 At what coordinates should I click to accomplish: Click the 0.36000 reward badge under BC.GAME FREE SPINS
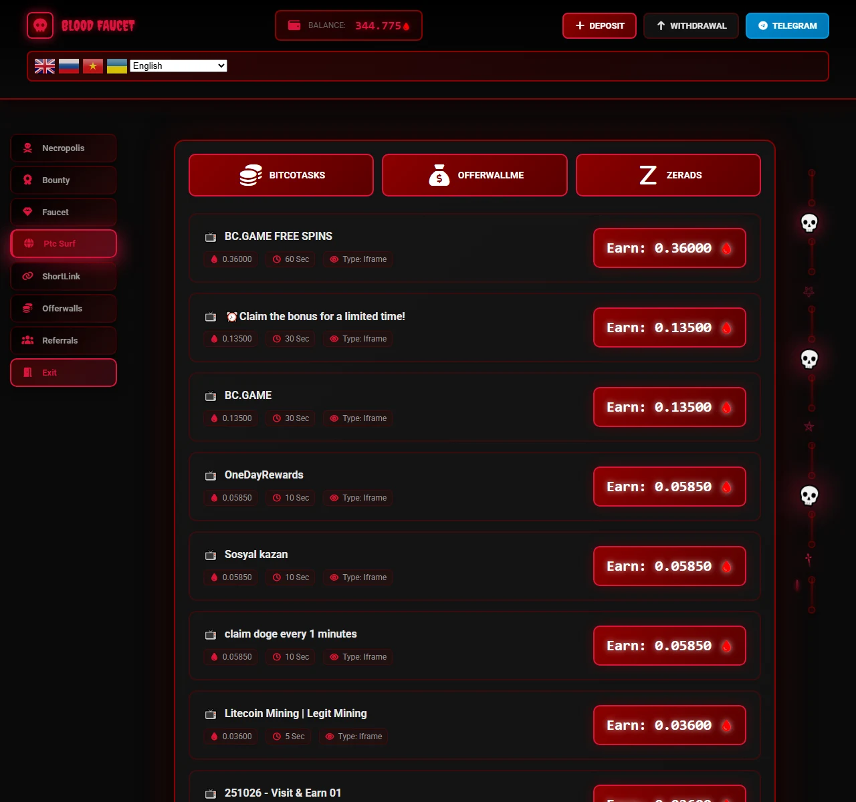tap(231, 259)
